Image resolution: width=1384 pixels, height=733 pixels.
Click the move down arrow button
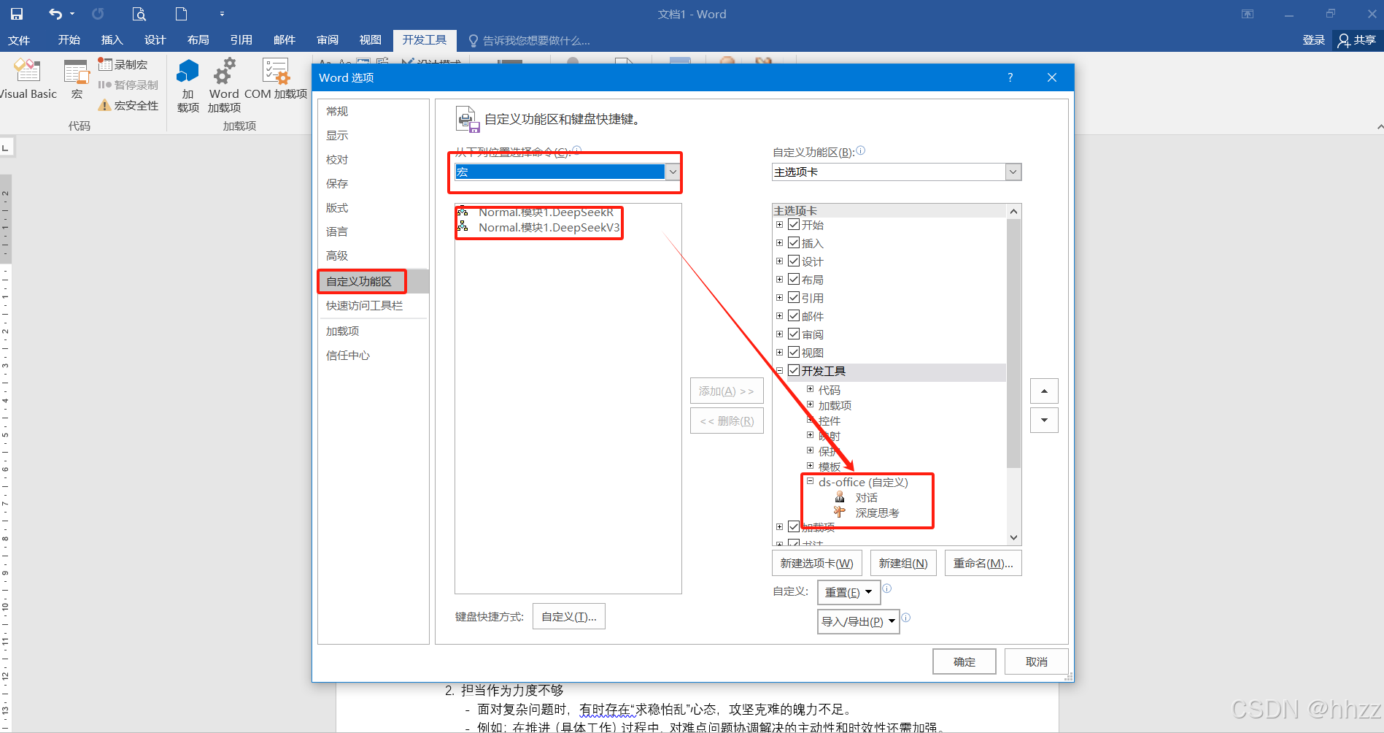[1044, 420]
